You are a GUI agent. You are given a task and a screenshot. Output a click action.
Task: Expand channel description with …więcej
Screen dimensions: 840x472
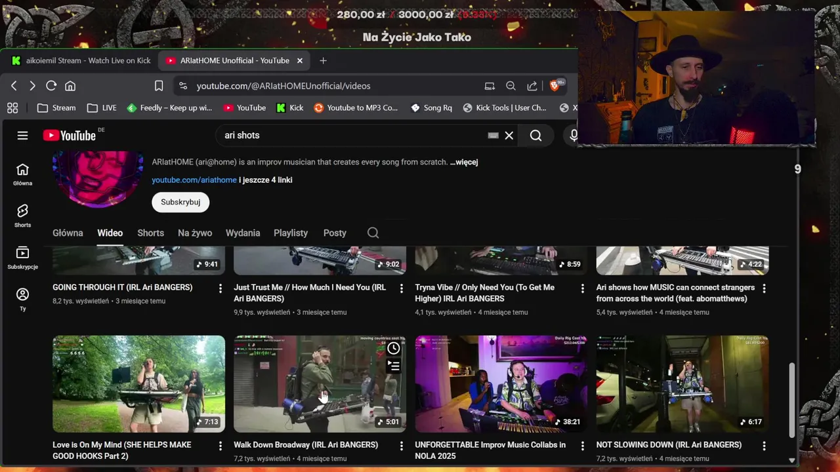464,162
